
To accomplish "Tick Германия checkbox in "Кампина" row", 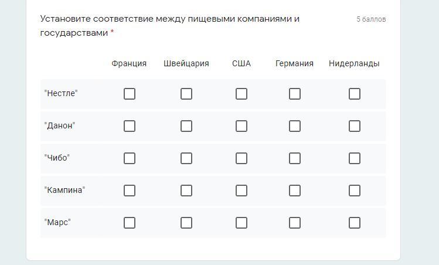I will pyautogui.click(x=295, y=191).
